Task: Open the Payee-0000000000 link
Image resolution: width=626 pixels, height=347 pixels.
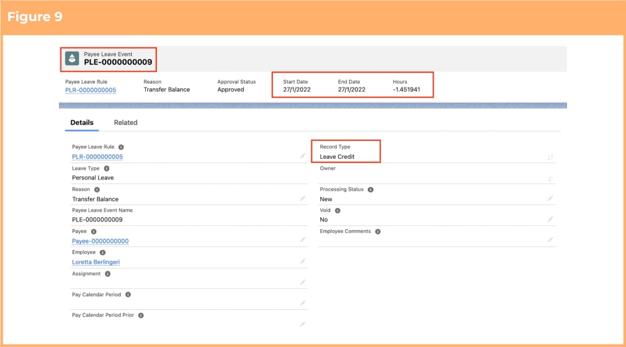Action: [101, 241]
